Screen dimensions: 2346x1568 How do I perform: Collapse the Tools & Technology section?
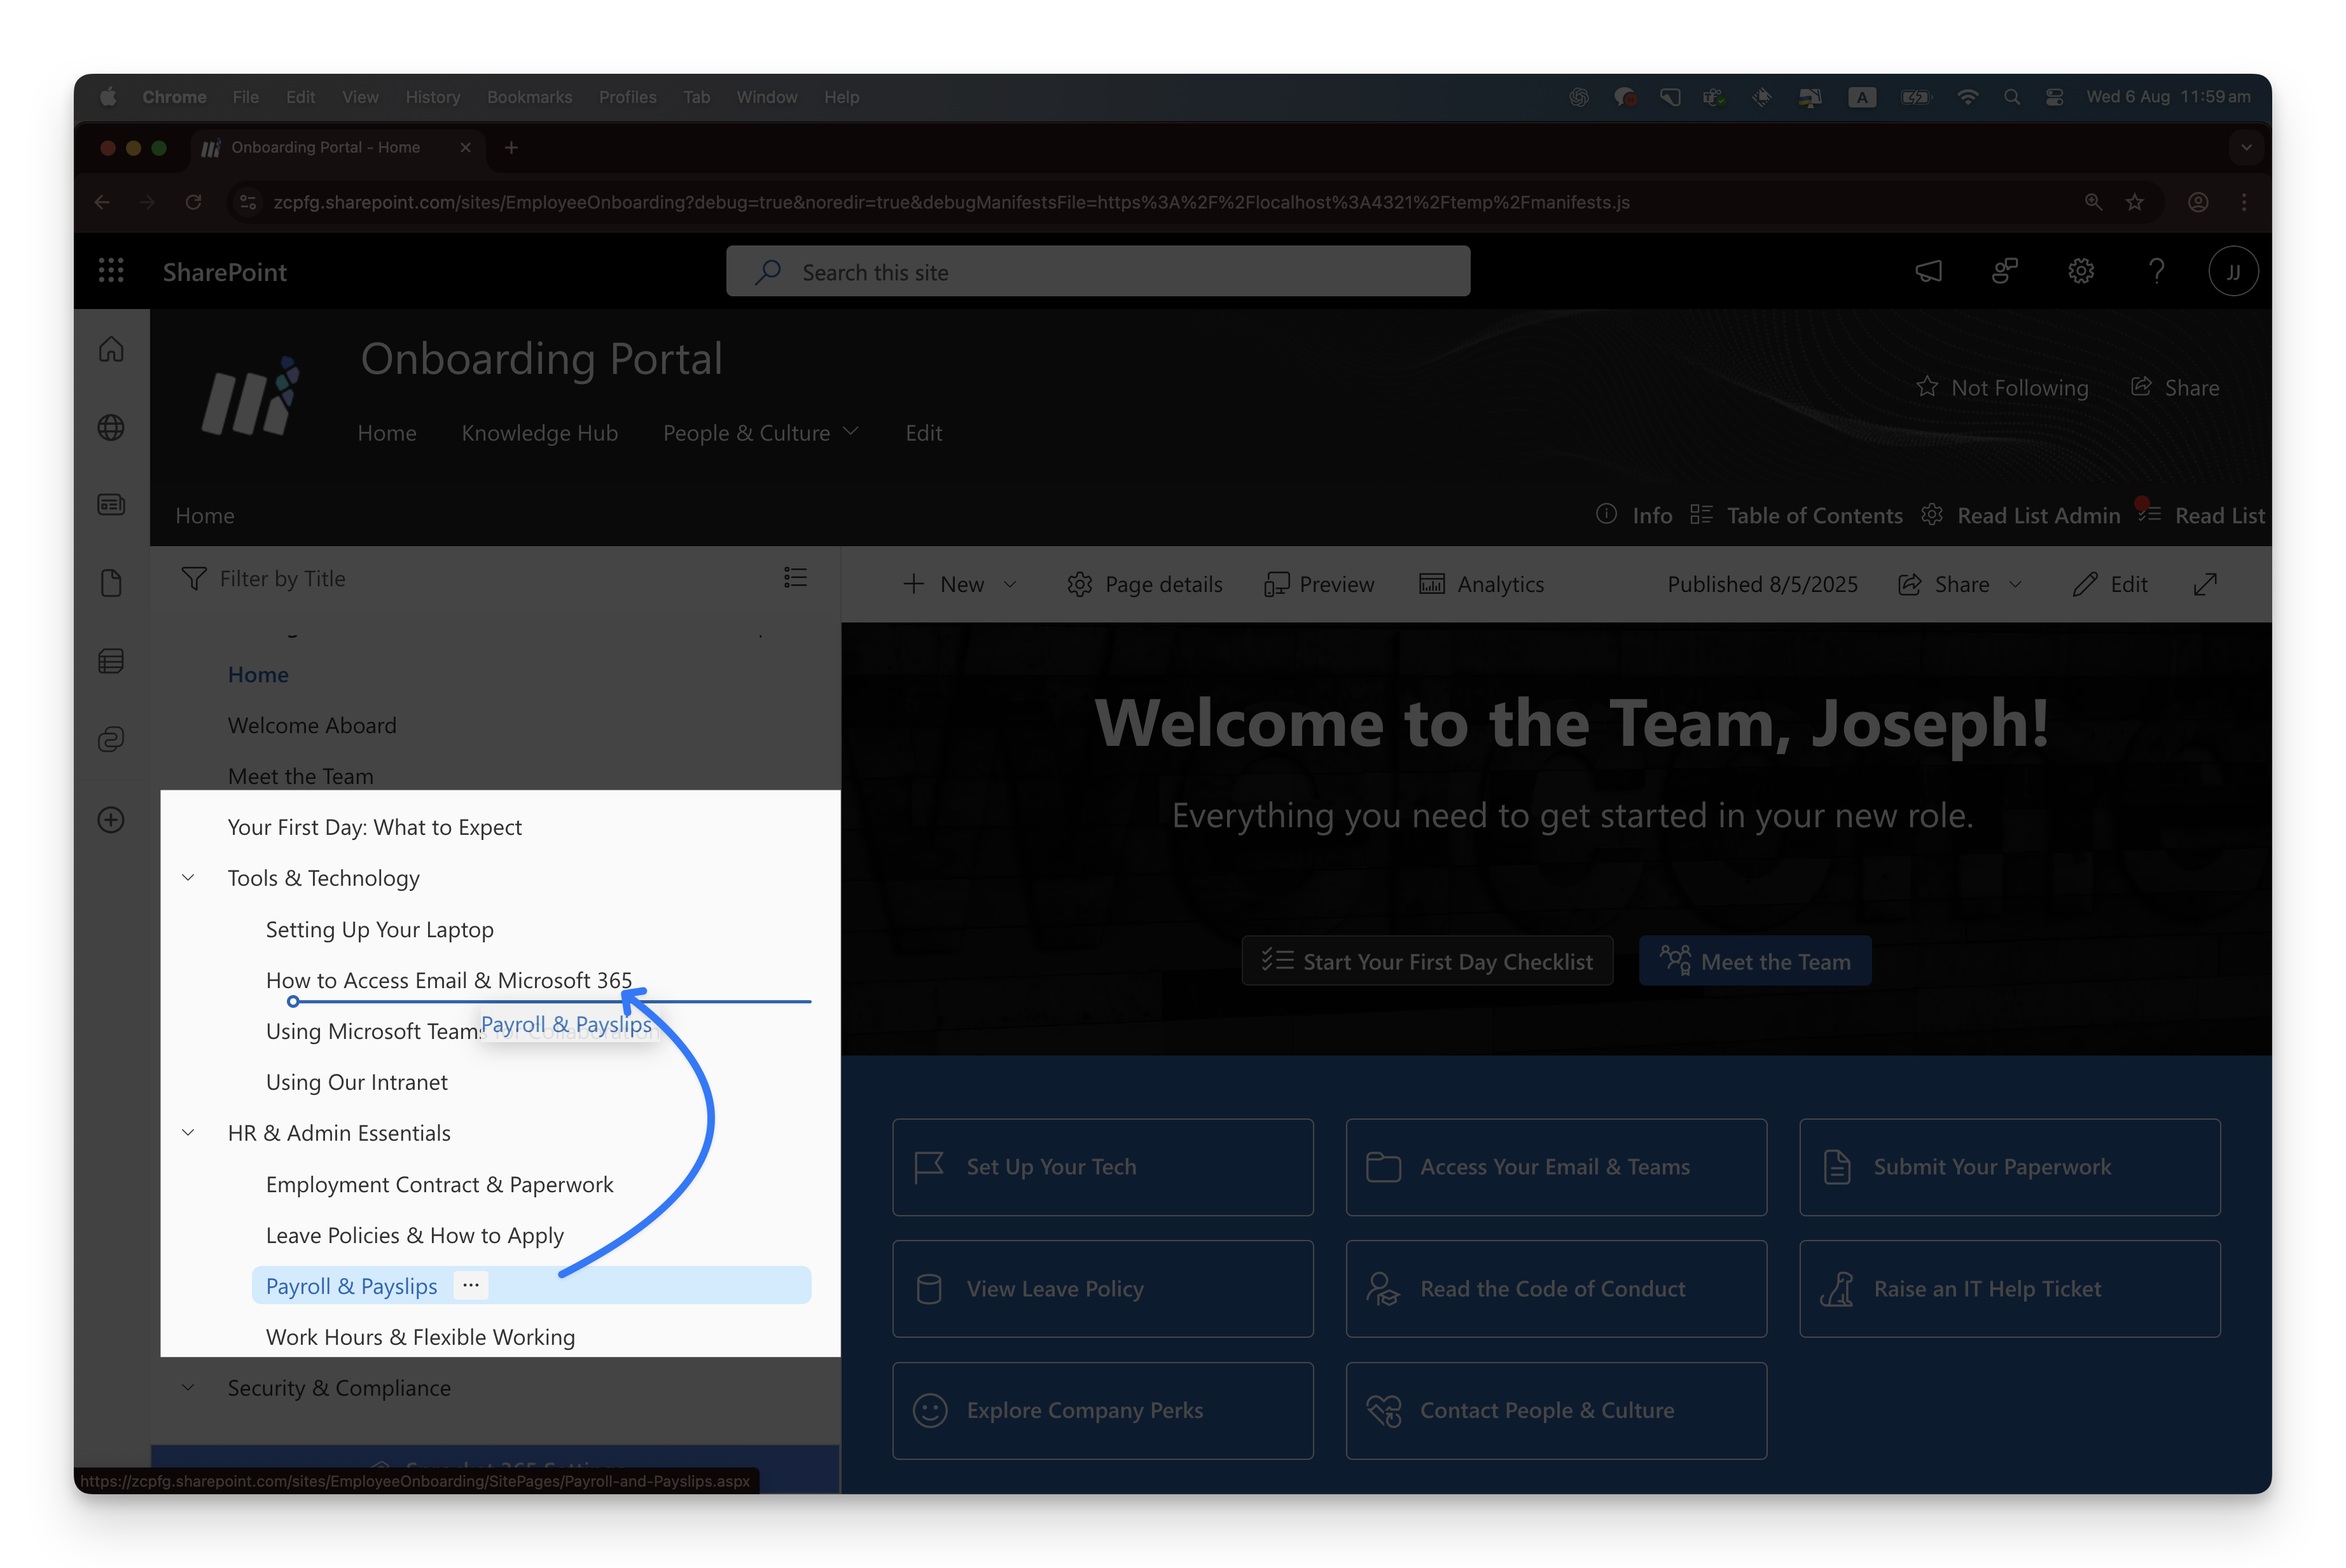point(188,878)
